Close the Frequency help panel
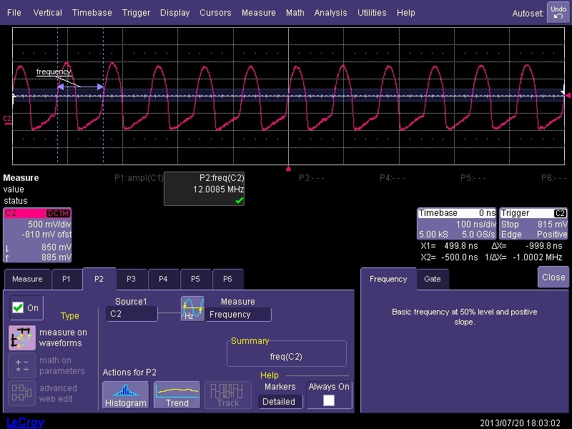 pos(553,277)
